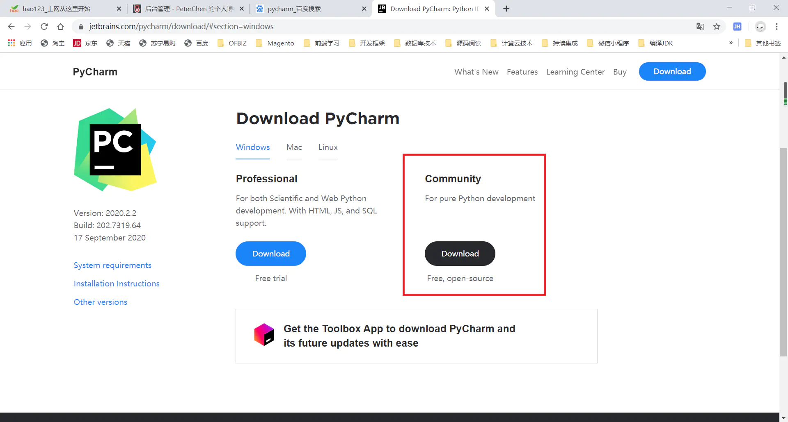788x422 pixels.
Task: Close the pycharm_百度搜索 tab
Action: pos(364,9)
